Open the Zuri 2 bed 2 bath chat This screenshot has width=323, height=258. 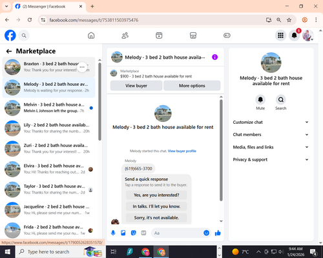coord(48,149)
